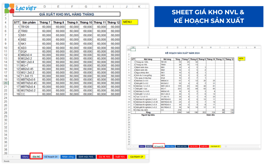
Task: Click the previous-sheet arrow in the Giá NC window
Action: tap(8, 157)
